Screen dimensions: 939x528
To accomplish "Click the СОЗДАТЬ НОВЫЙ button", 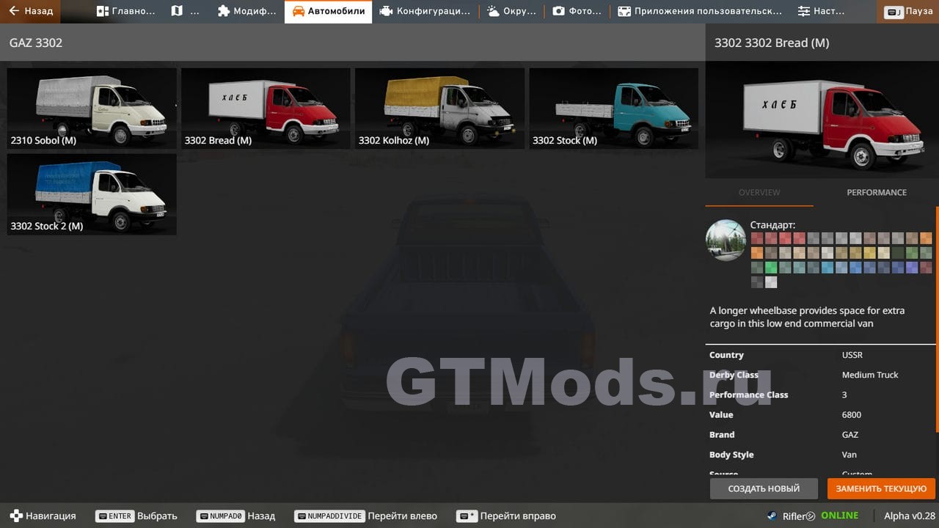I will coord(764,488).
